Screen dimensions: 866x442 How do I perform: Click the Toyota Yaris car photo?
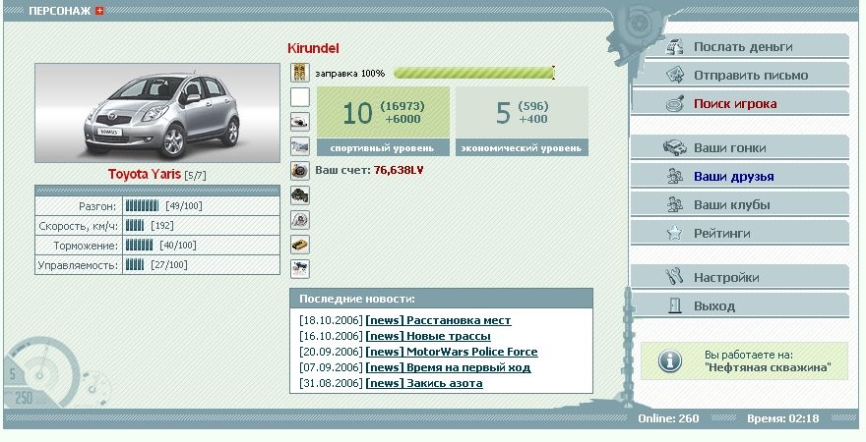click(157, 113)
